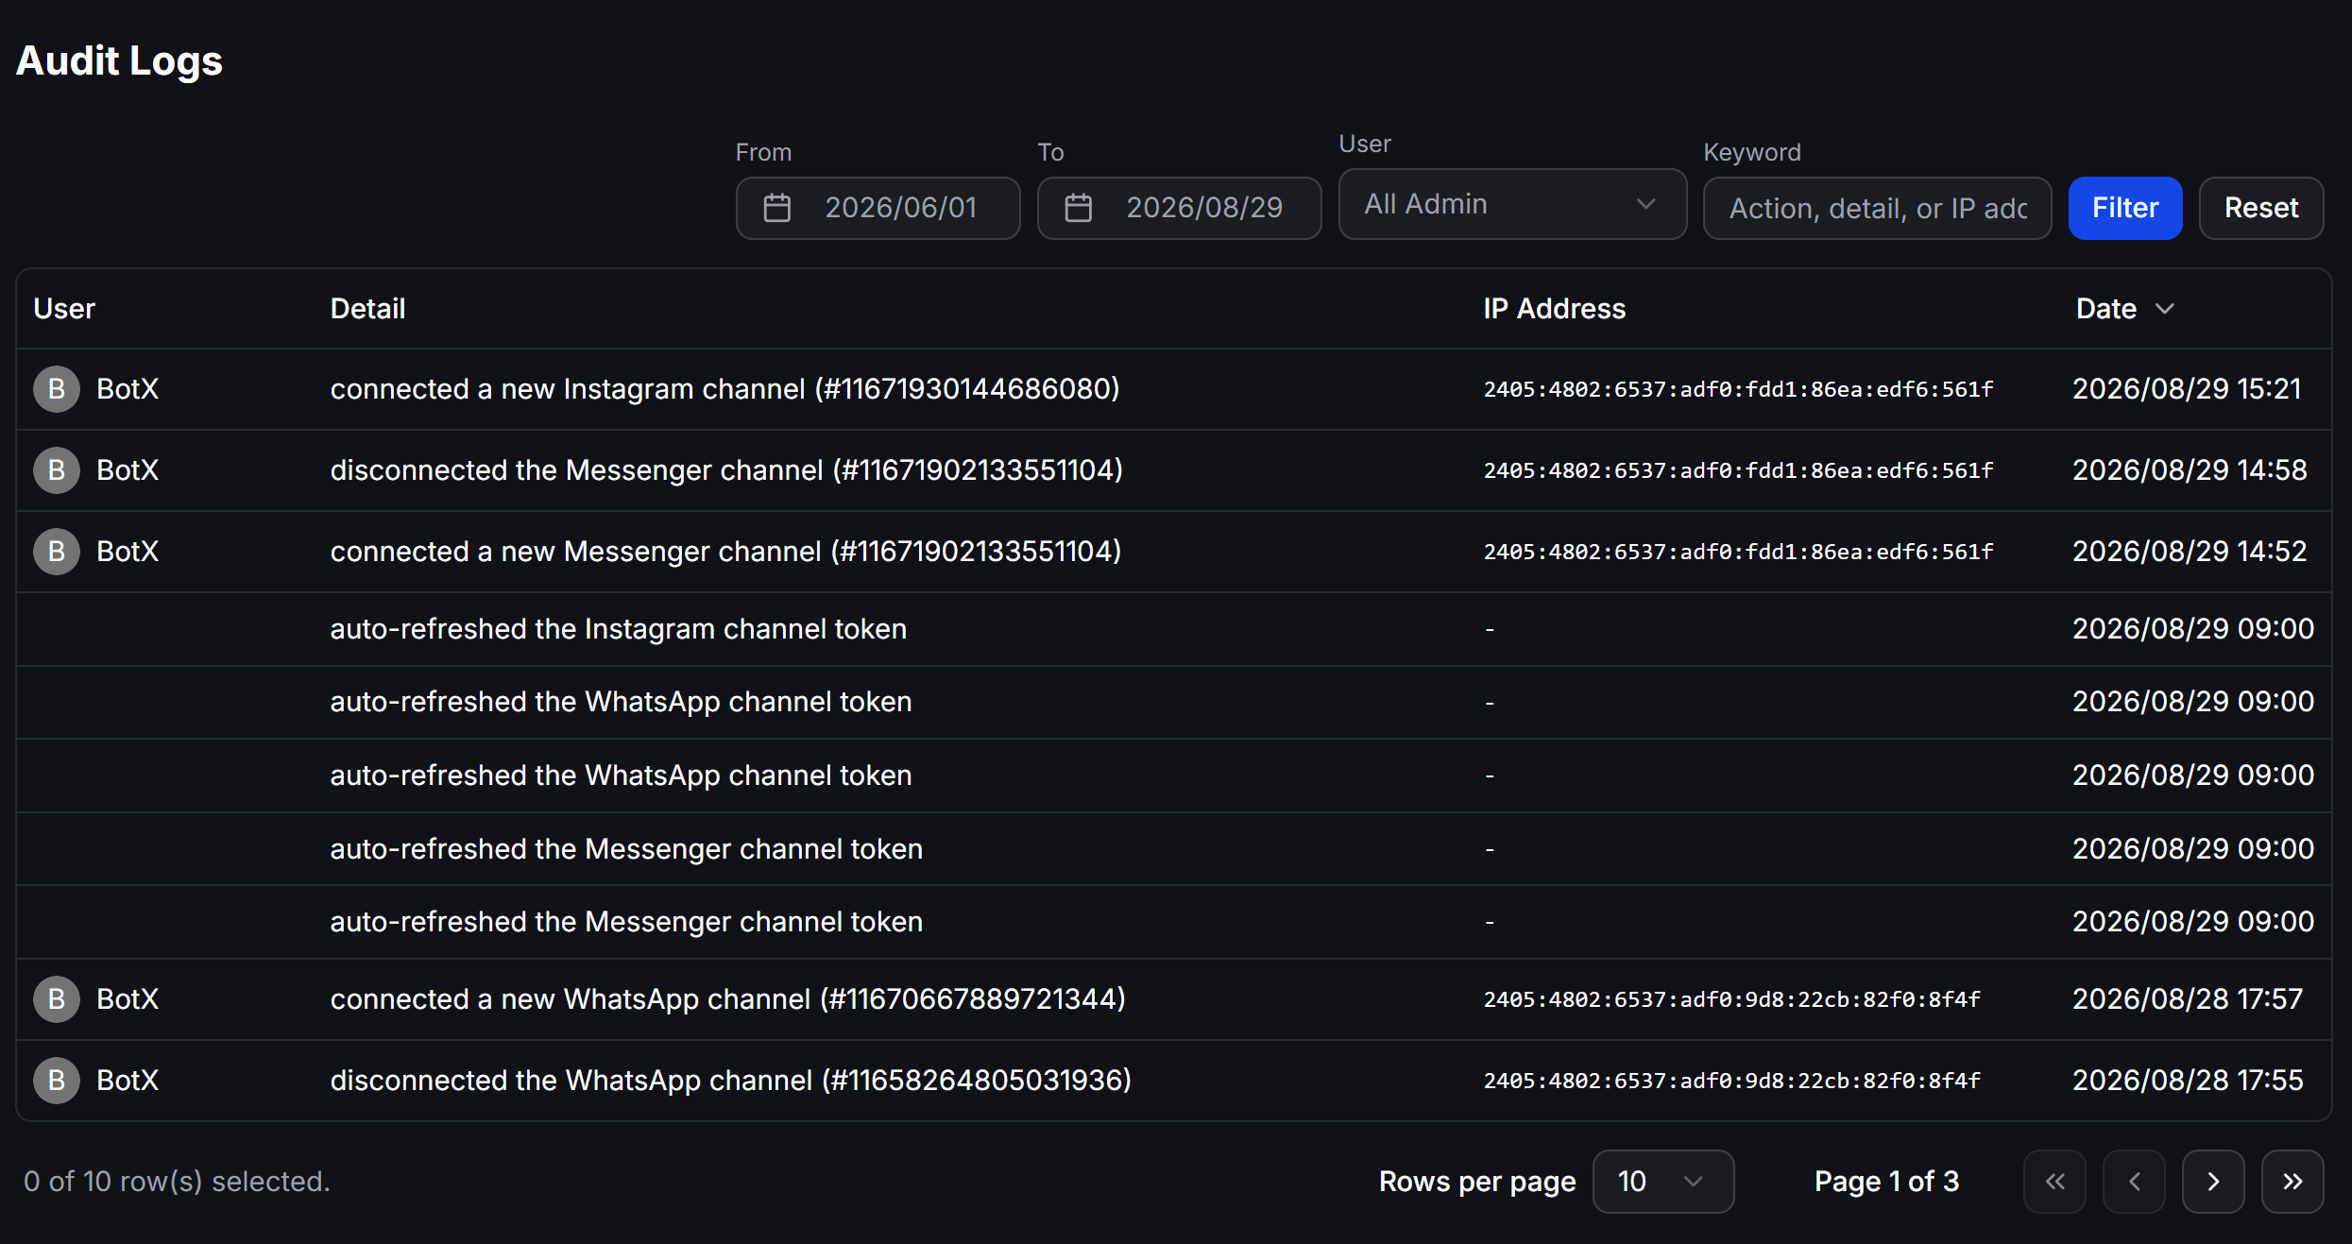Select 'auto-refreshed the Instagram channel token' row
The height and width of the screenshot is (1244, 2352).
pos(1174,629)
